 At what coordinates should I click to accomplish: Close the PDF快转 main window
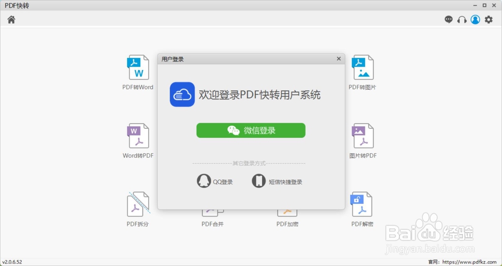(493, 6)
